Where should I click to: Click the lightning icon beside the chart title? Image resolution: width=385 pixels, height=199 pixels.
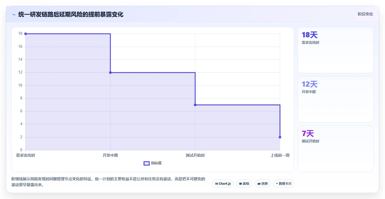coord(14,15)
